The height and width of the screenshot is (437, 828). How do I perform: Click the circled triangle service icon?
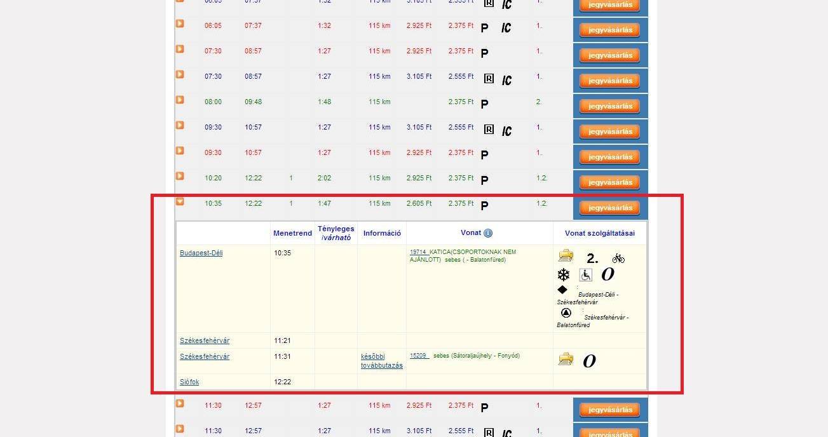(x=566, y=313)
